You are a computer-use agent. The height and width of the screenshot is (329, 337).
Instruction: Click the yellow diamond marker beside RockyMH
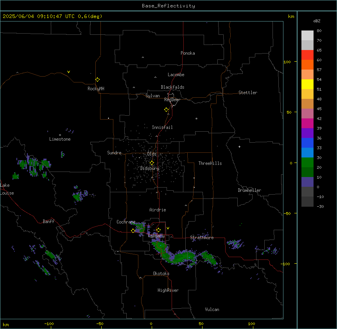click(97, 80)
